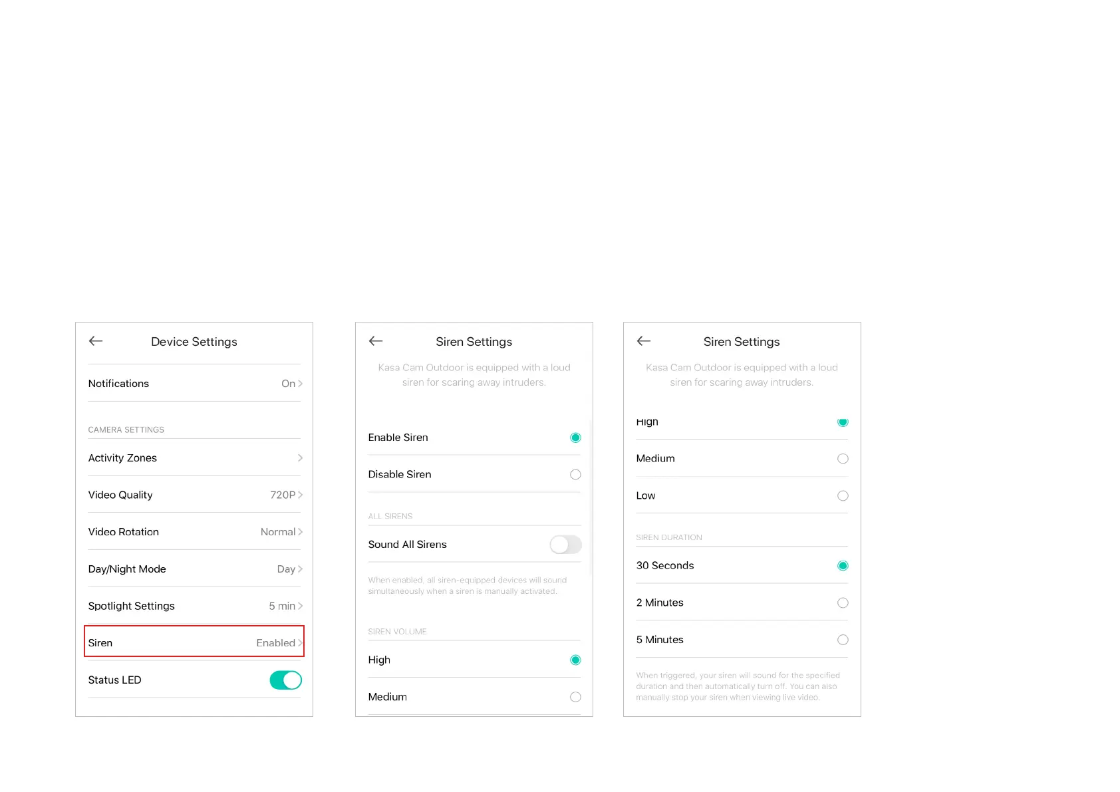Go back from Device Settings screen
This screenshot has width=1120, height=792.
tap(96, 341)
